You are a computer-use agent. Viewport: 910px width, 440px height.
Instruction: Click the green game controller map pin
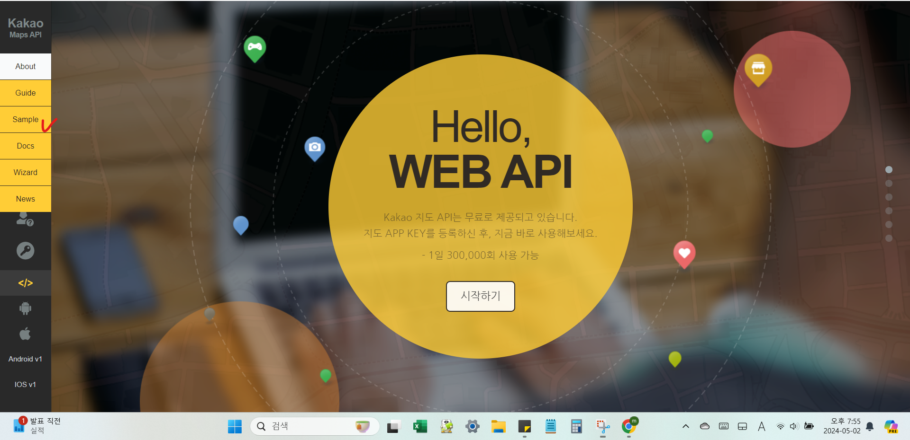click(x=255, y=49)
